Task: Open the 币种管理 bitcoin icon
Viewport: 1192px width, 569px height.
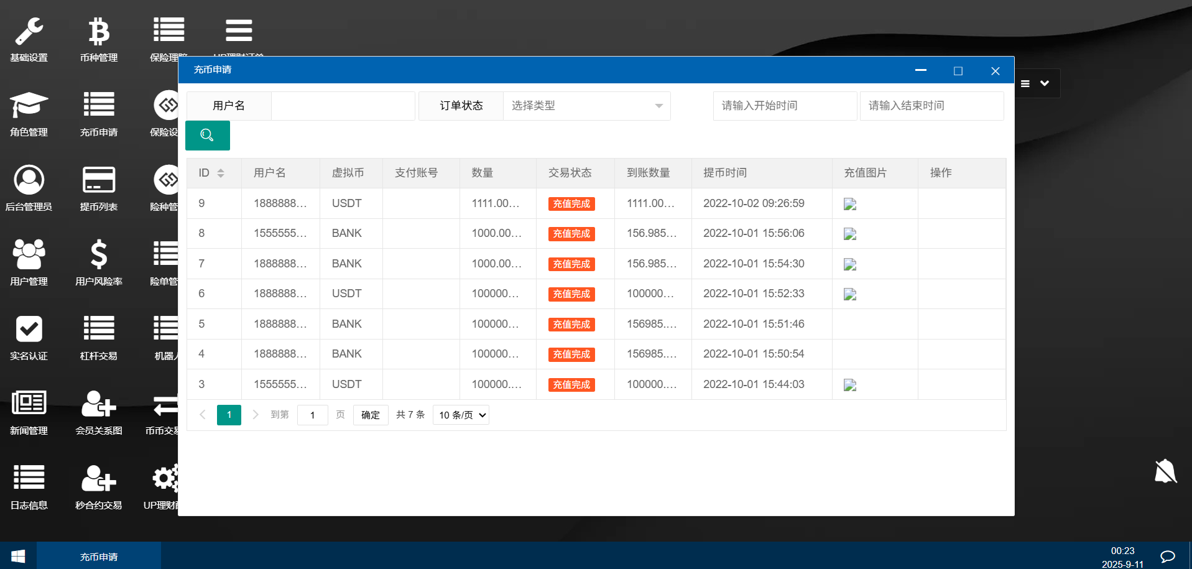Action: click(x=98, y=32)
